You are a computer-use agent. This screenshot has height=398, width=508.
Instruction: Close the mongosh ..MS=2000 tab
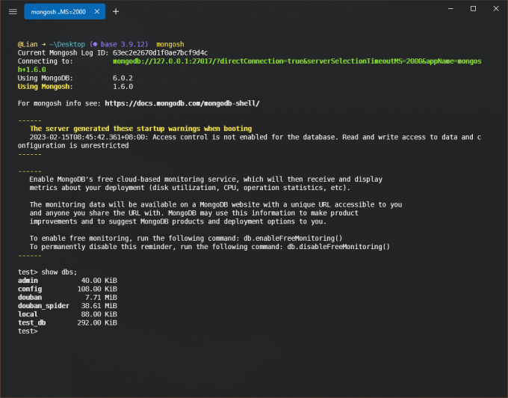[x=97, y=12]
